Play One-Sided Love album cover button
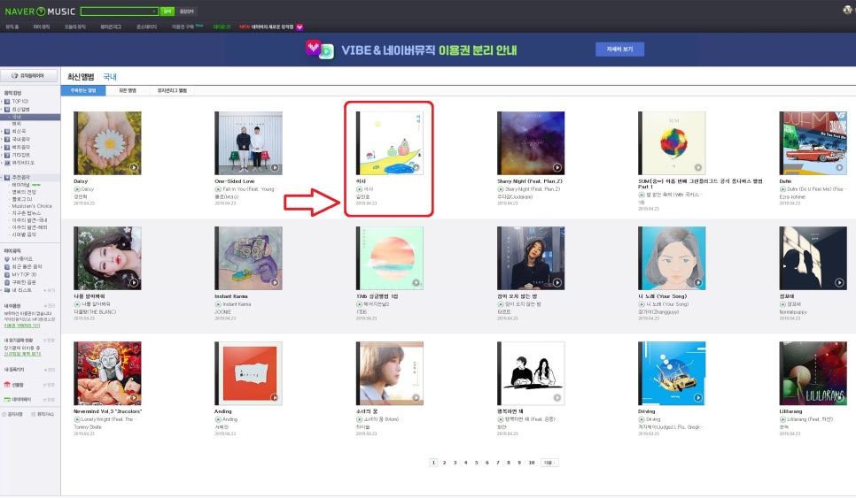This screenshot has width=856, height=498. tap(275, 168)
